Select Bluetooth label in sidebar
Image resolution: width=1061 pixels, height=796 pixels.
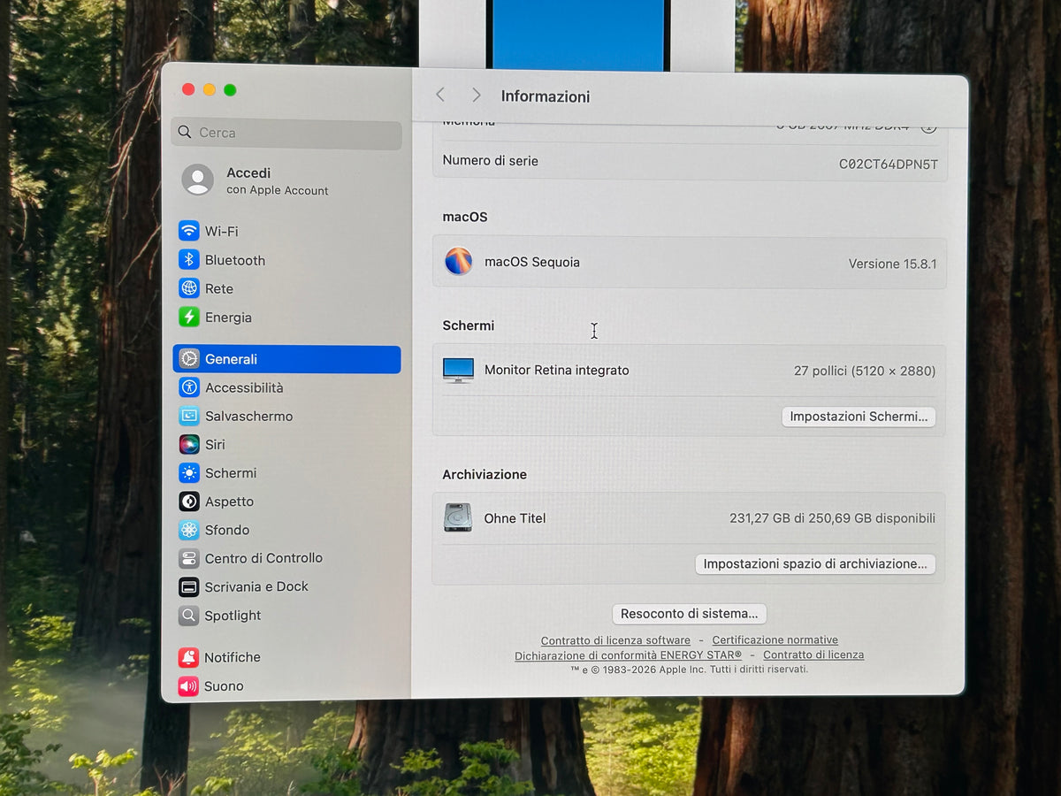click(x=235, y=260)
